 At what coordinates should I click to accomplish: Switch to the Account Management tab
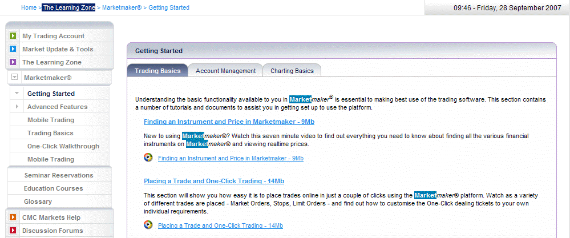pos(225,71)
